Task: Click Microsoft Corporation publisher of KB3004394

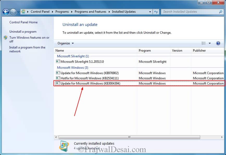Action: pyautogui.click(x=208, y=83)
